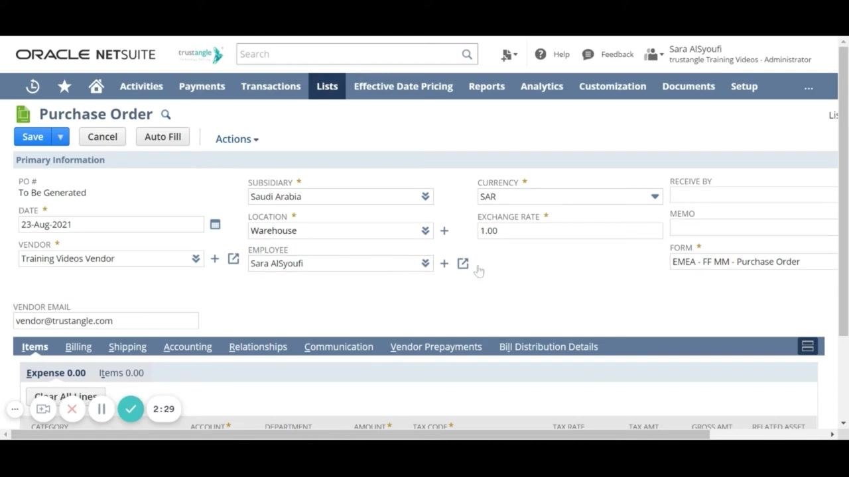Click the Cancel button
The height and width of the screenshot is (477, 849).
click(x=102, y=137)
